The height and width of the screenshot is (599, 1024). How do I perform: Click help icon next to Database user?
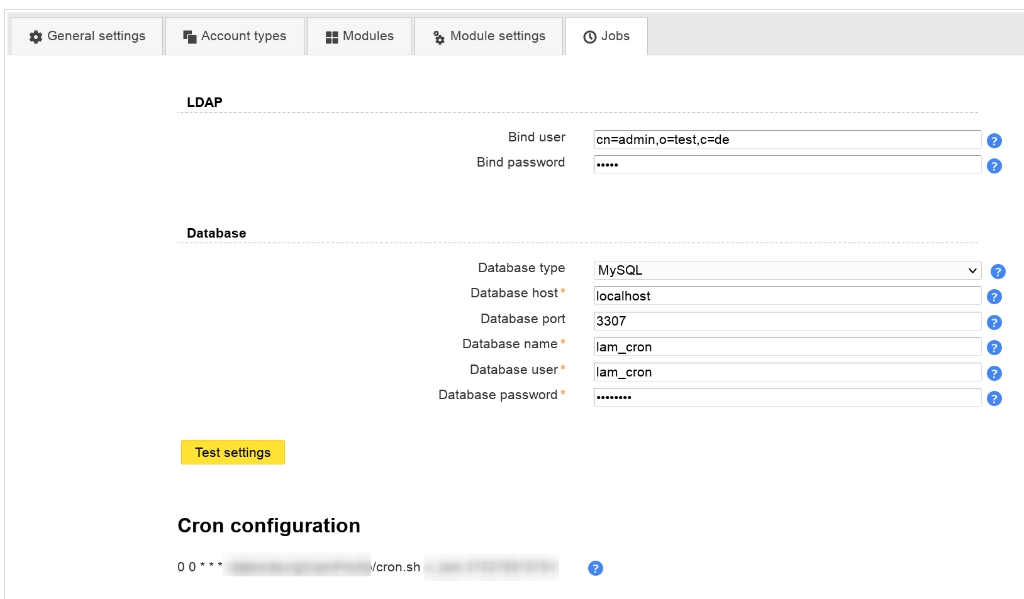coord(994,373)
